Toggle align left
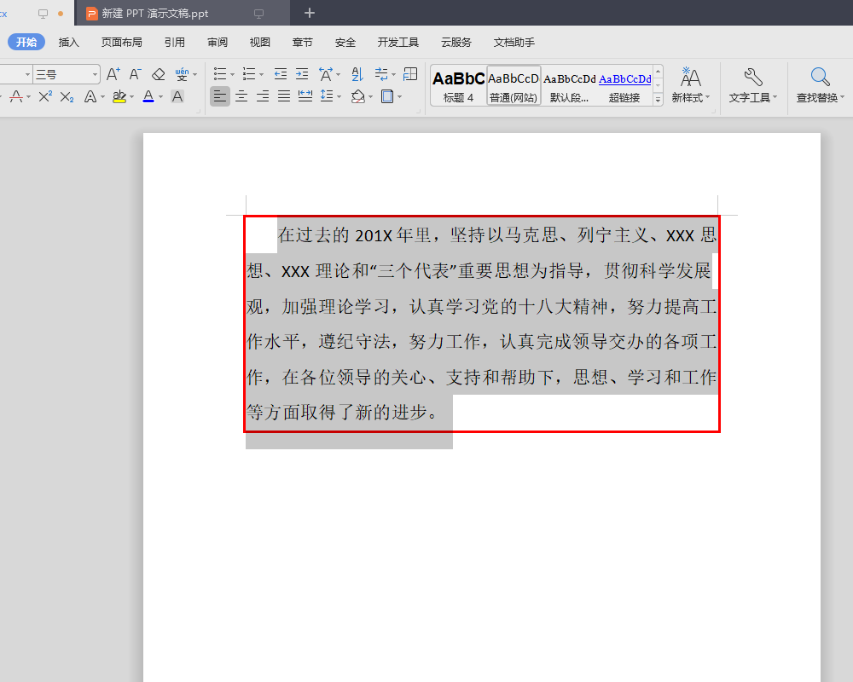The image size is (853, 682). (220, 97)
